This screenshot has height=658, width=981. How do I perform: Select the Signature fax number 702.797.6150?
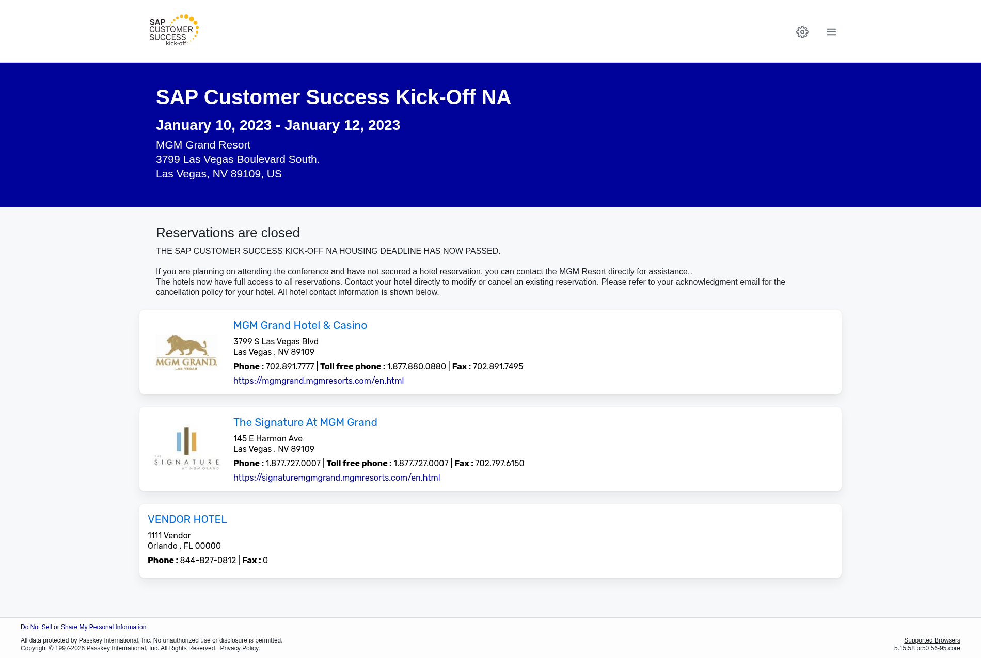(499, 463)
